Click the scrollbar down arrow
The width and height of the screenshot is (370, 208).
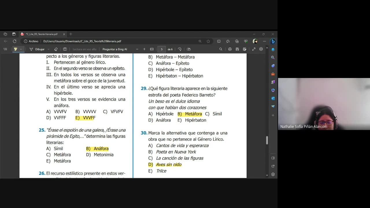coord(267,175)
